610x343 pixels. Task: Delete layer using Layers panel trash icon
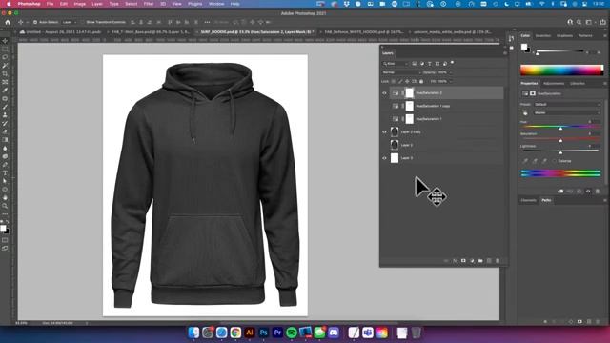(x=498, y=260)
